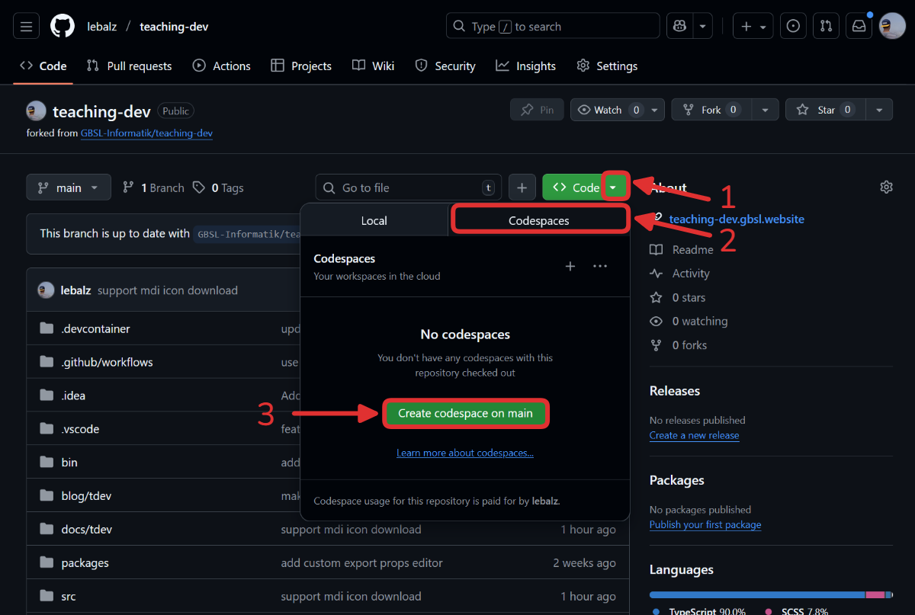Click the plus icon to create codespace
Viewport: 915px width, 615px height.
[570, 266]
